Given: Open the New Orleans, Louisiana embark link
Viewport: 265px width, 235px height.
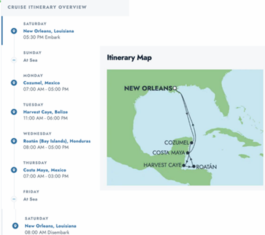Looking at the screenshot, I should (49, 31).
